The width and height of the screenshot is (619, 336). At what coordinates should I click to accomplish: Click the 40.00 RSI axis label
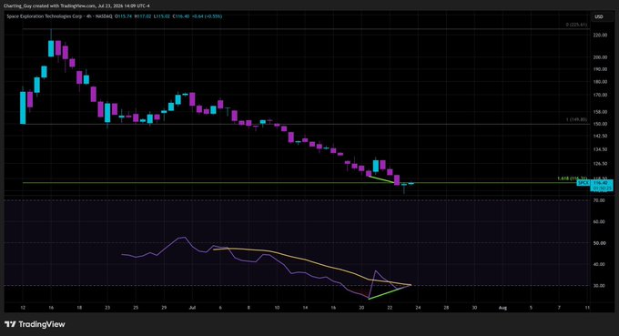599,264
